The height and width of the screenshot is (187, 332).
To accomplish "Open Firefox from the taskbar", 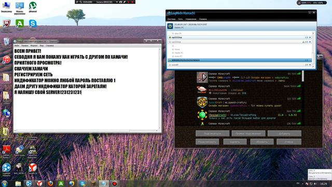I will [x=50, y=183].
